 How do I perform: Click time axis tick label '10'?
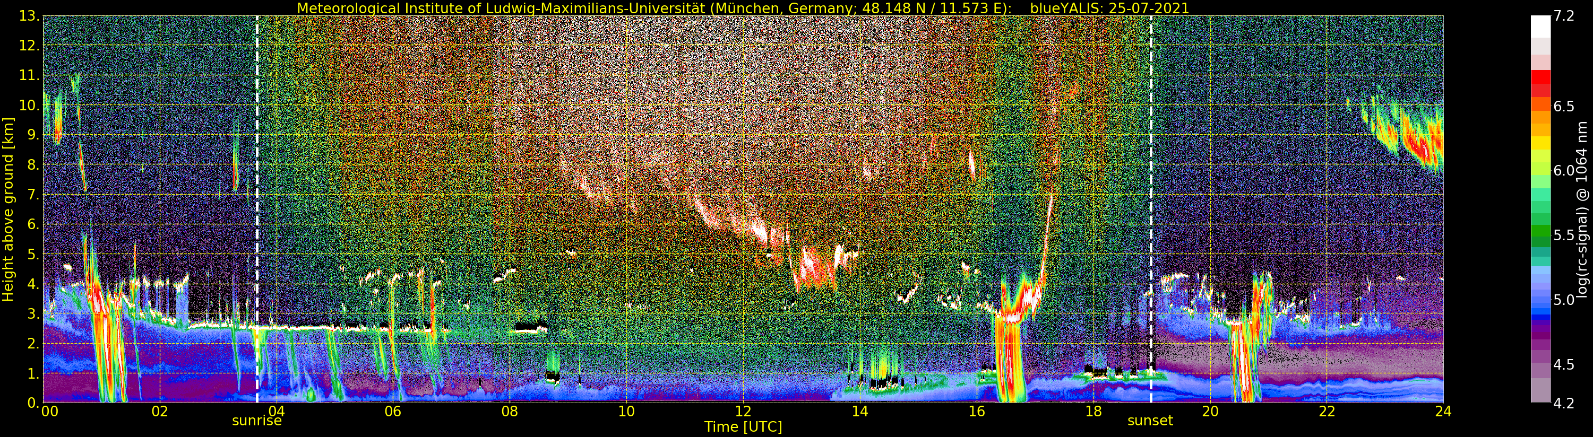tap(626, 412)
